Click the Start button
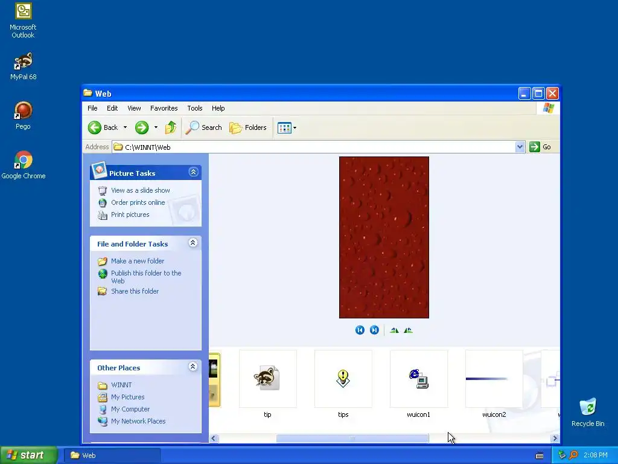 click(x=28, y=456)
